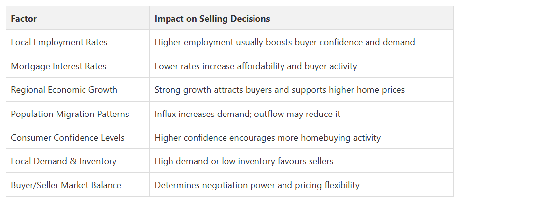Click text about low inventory favouring sellers

pyautogui.click(x=244, y=161)
